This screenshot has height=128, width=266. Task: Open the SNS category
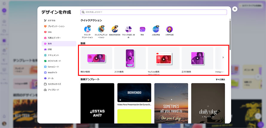click(59, 32)
